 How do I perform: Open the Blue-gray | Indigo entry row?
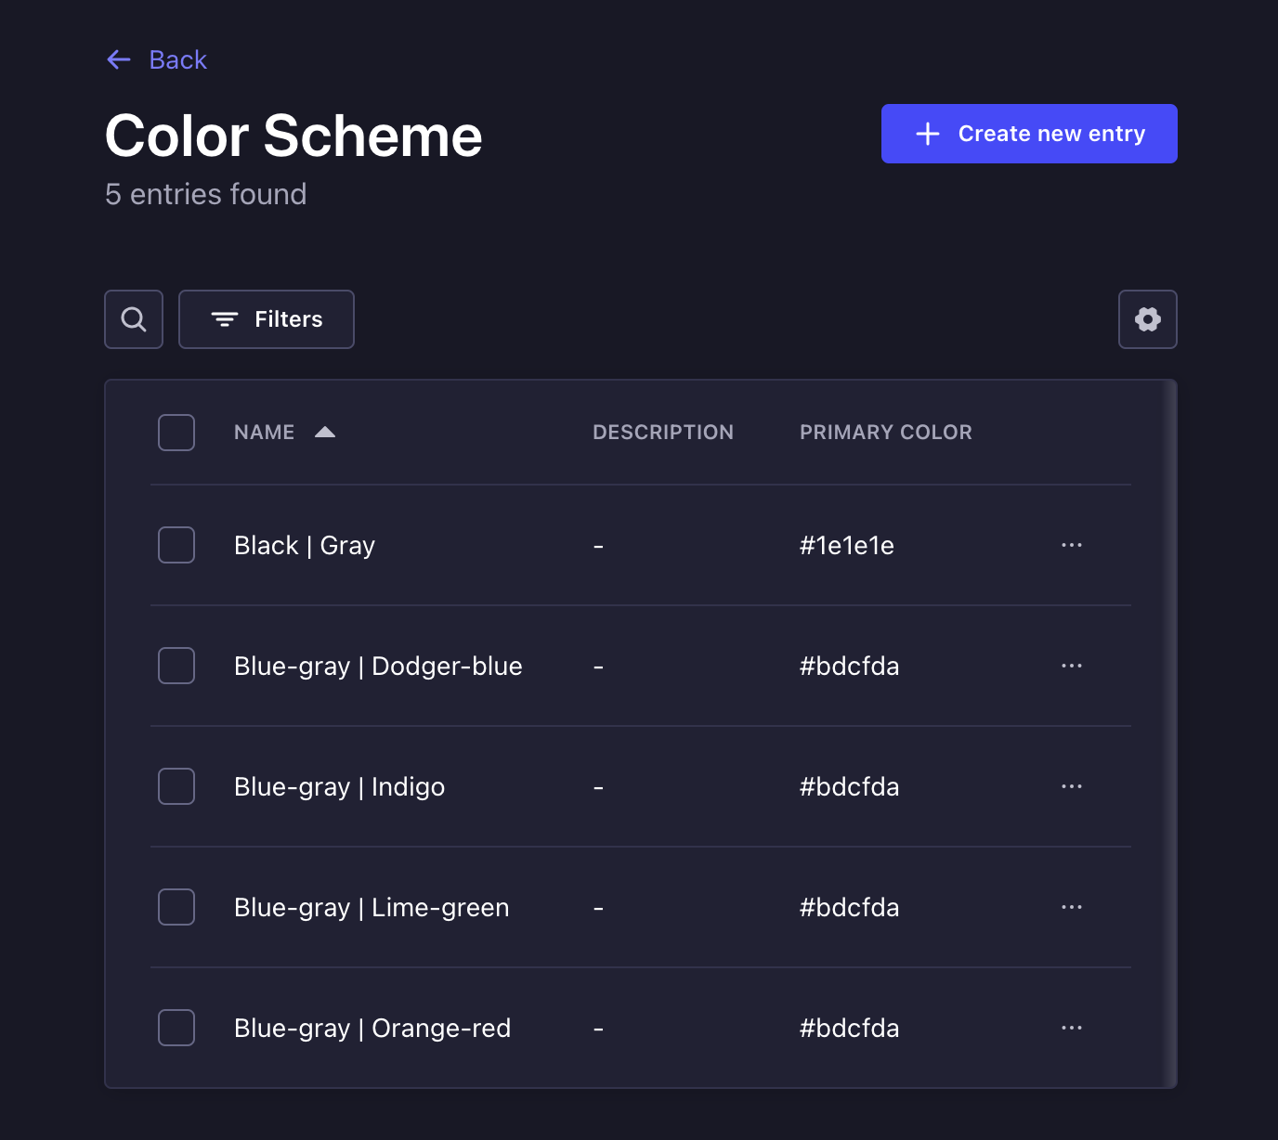point(339,786)
